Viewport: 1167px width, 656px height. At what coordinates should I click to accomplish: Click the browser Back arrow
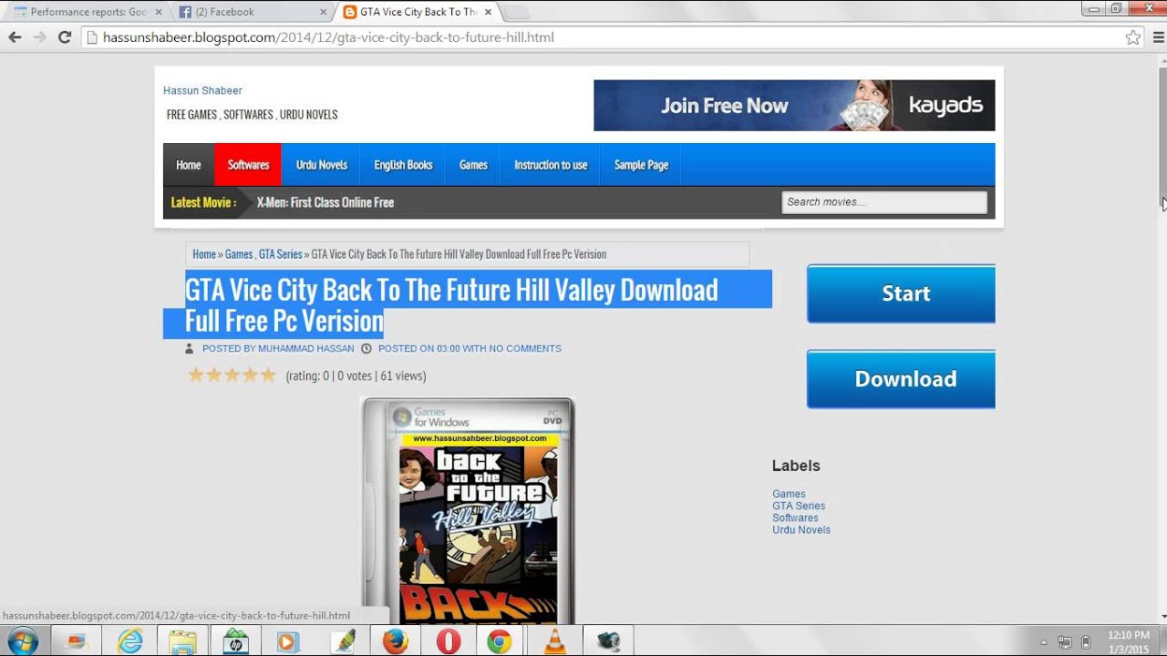pyautogui.click(x=15, y=37)
